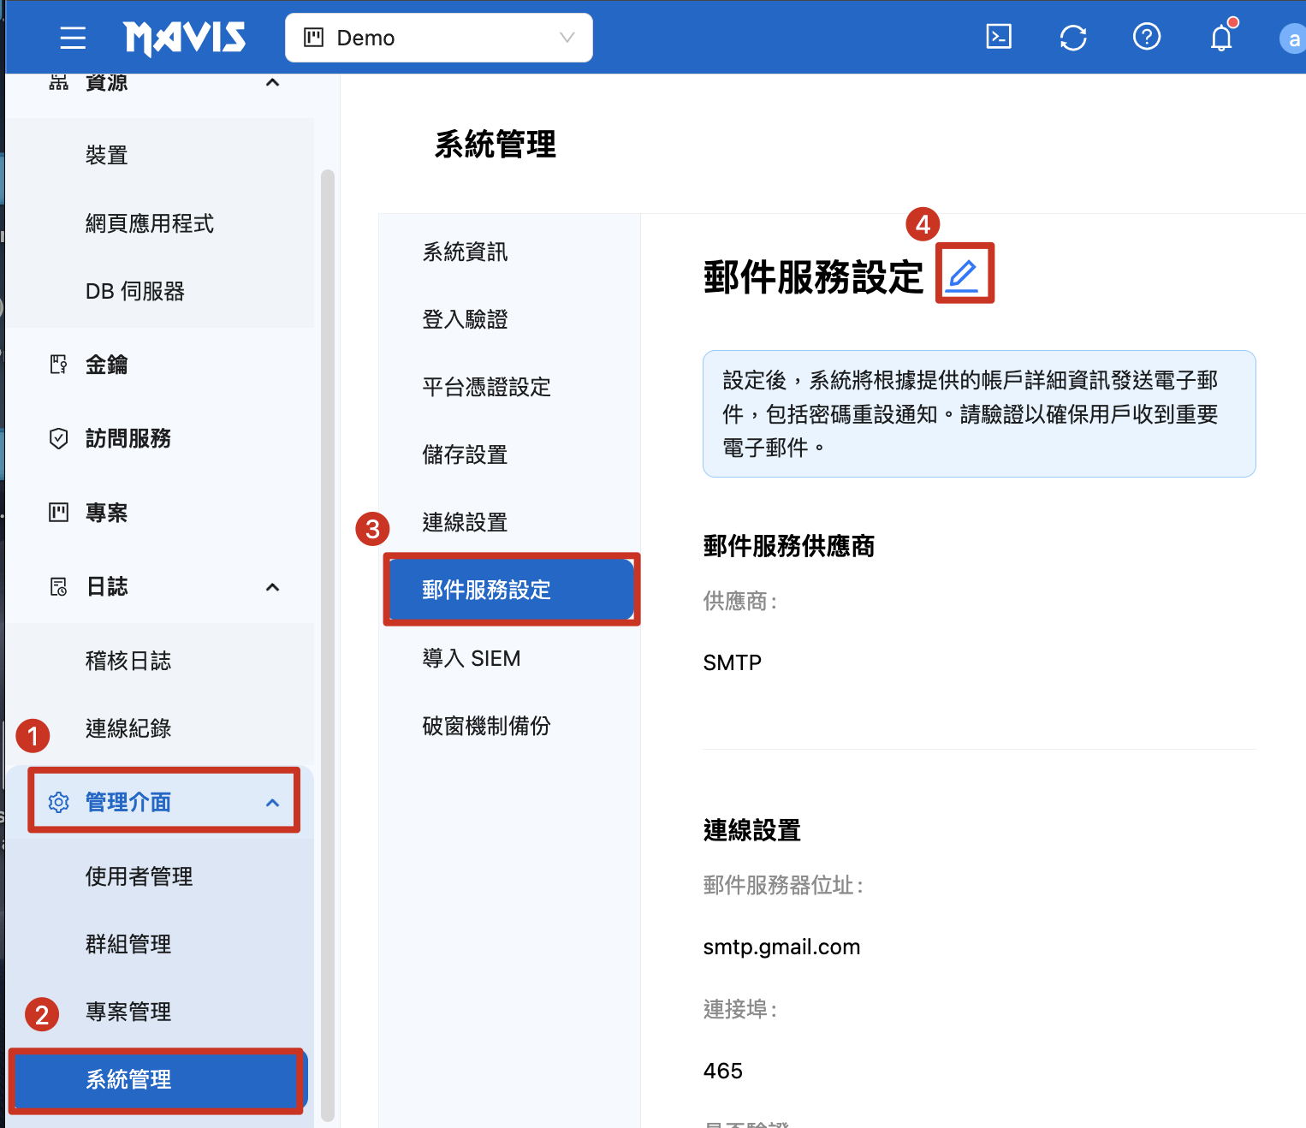Open 金鑰 from the sidebar
Screen dimensions: 1306x1128
coord(106,365)
